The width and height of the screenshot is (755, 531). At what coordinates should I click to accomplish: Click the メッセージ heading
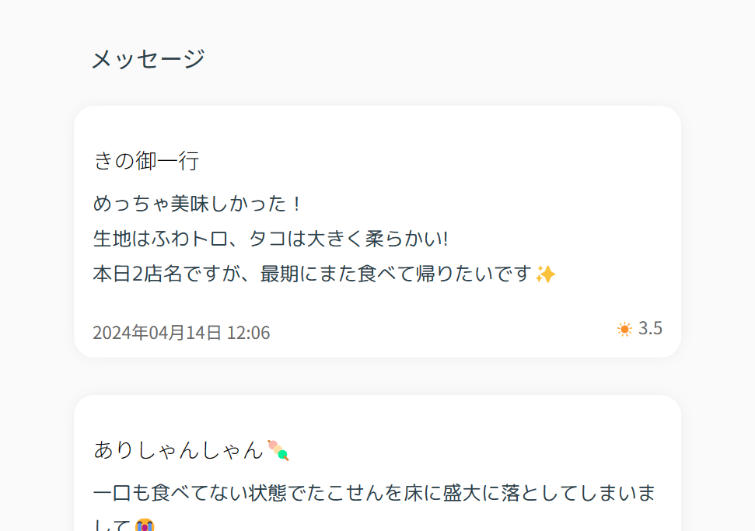[149, 59]
